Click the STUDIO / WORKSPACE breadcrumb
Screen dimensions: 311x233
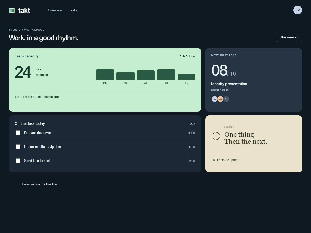[x=27, y=30]
